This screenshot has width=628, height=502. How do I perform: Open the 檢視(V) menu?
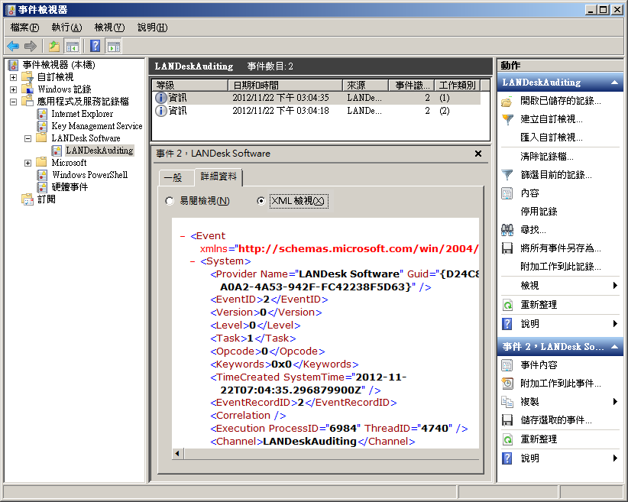tap(109, 28)
